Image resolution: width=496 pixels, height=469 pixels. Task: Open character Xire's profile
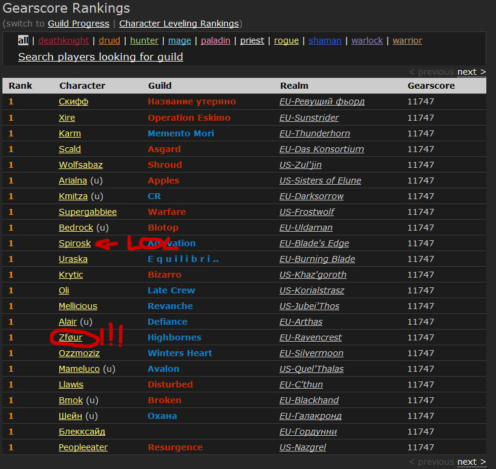click(x=67, y=118)
